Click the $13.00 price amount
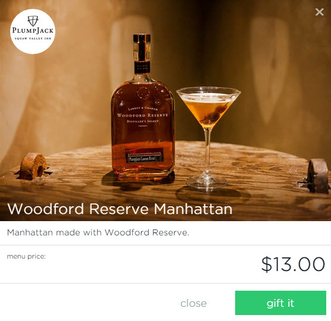Viewport: 331px width, 321px height. [x=293, y=264]
